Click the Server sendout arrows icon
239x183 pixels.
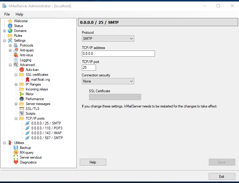tap(16, 157)
